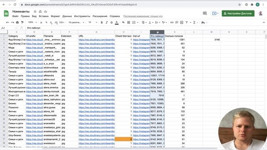267x150 pixels.
Task: Open the borders menu
Action: coord(129,22)
